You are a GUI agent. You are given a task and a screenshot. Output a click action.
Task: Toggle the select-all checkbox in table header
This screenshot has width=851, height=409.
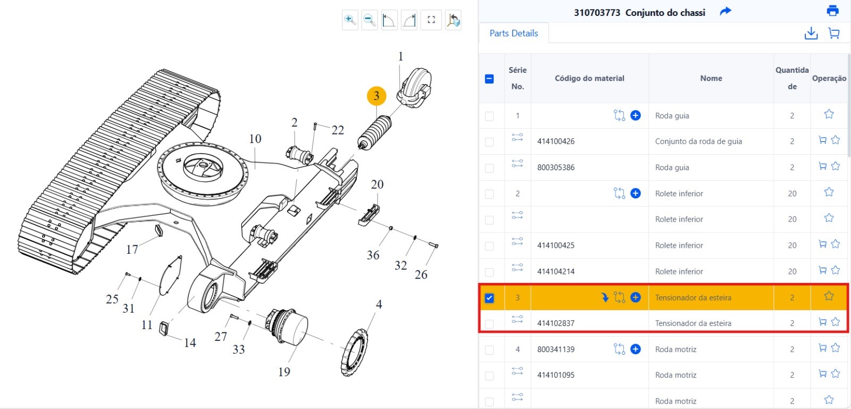tap(489, 79)
